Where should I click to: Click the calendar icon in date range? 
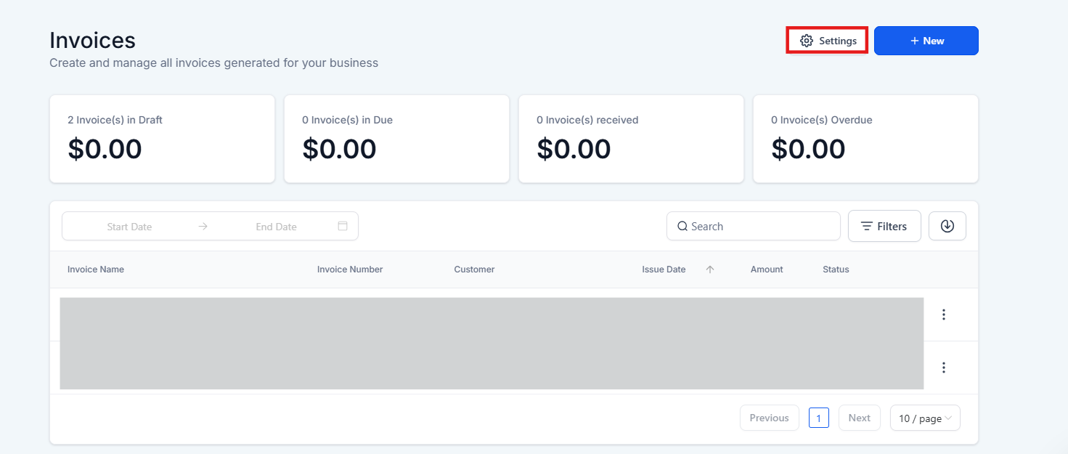coord(343,226)
